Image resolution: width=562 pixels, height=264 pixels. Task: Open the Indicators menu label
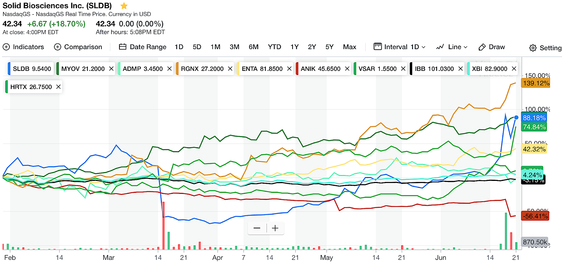pos(28,47)
